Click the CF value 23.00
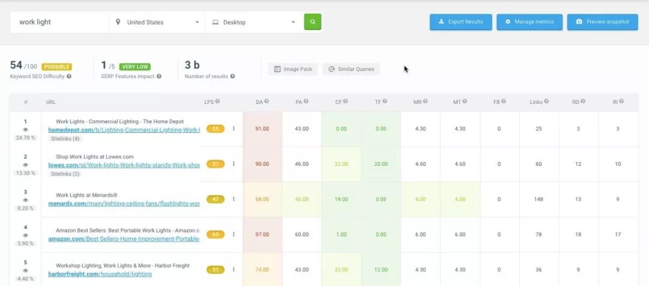Viewport: 649px width, 286px height. click(341, 269)
